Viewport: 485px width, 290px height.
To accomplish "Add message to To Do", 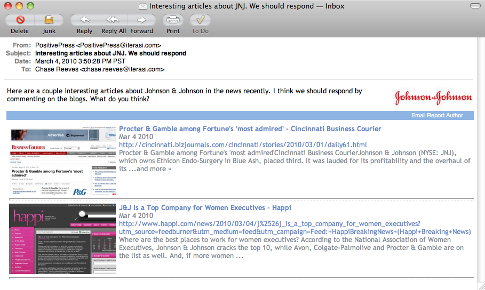I will 200,20.
